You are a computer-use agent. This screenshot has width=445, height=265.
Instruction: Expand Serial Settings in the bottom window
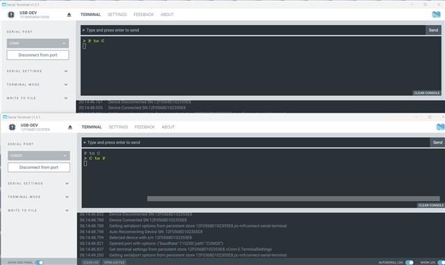39,184
